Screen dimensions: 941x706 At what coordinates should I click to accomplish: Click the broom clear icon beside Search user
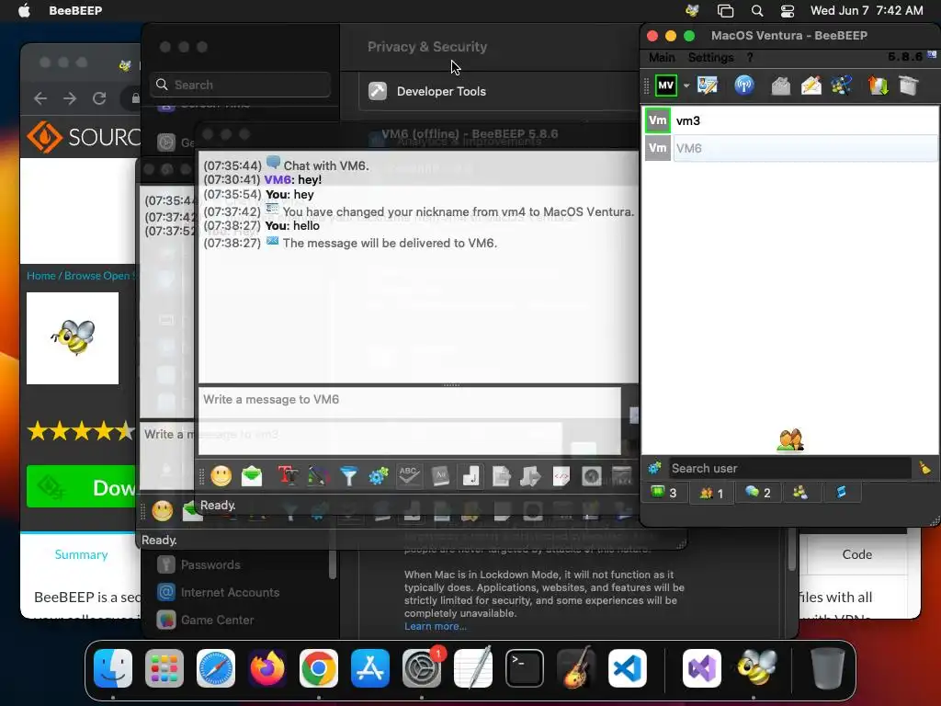(x=924, y=468)
